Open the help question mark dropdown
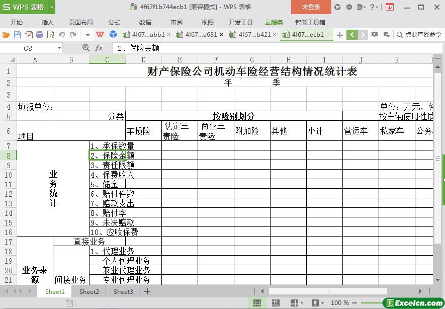The height and width of the screenshot is (309, 445). click(374, 7)
